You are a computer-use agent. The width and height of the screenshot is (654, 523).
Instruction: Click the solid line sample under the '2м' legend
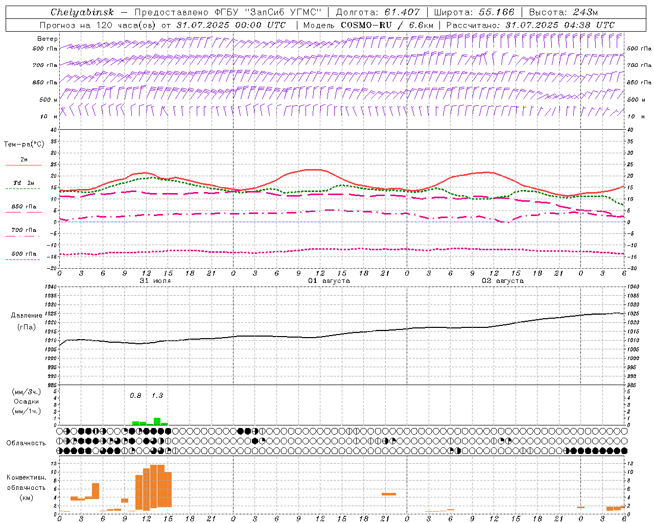click(x=24, y=165)
